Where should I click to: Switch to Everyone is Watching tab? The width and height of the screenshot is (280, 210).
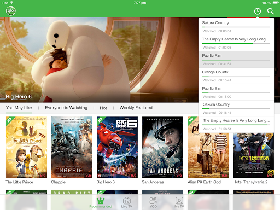66,108
